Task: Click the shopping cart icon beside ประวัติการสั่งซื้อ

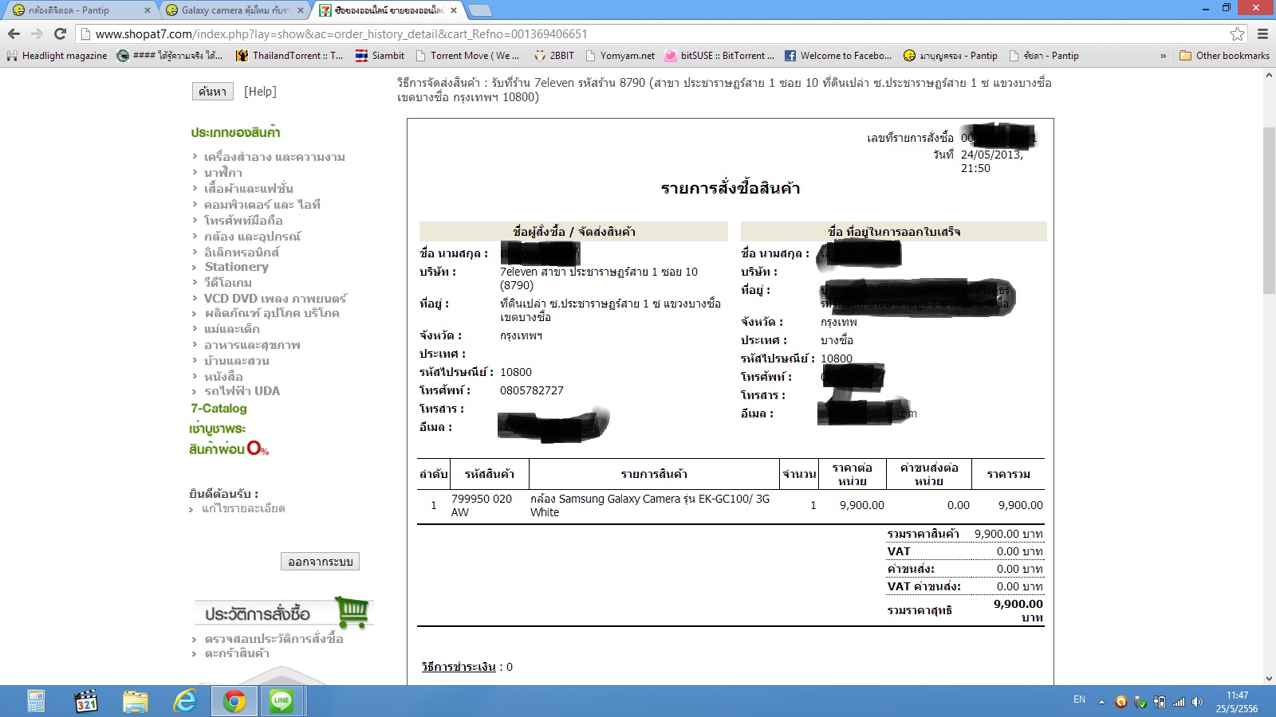Action: click(x=352, y=612)
